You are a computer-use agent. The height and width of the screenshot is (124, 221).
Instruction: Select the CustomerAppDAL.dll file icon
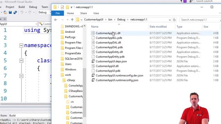(93, 42)
